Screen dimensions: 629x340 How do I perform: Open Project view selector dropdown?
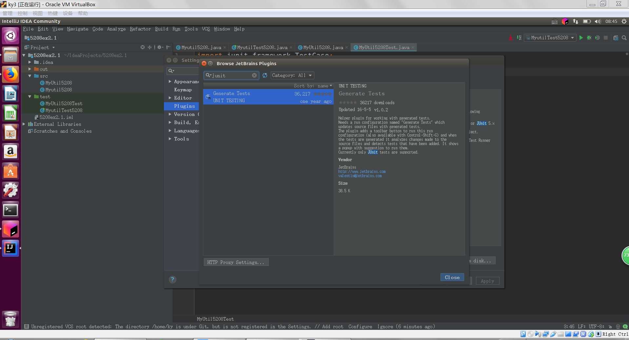pos(40,47)
